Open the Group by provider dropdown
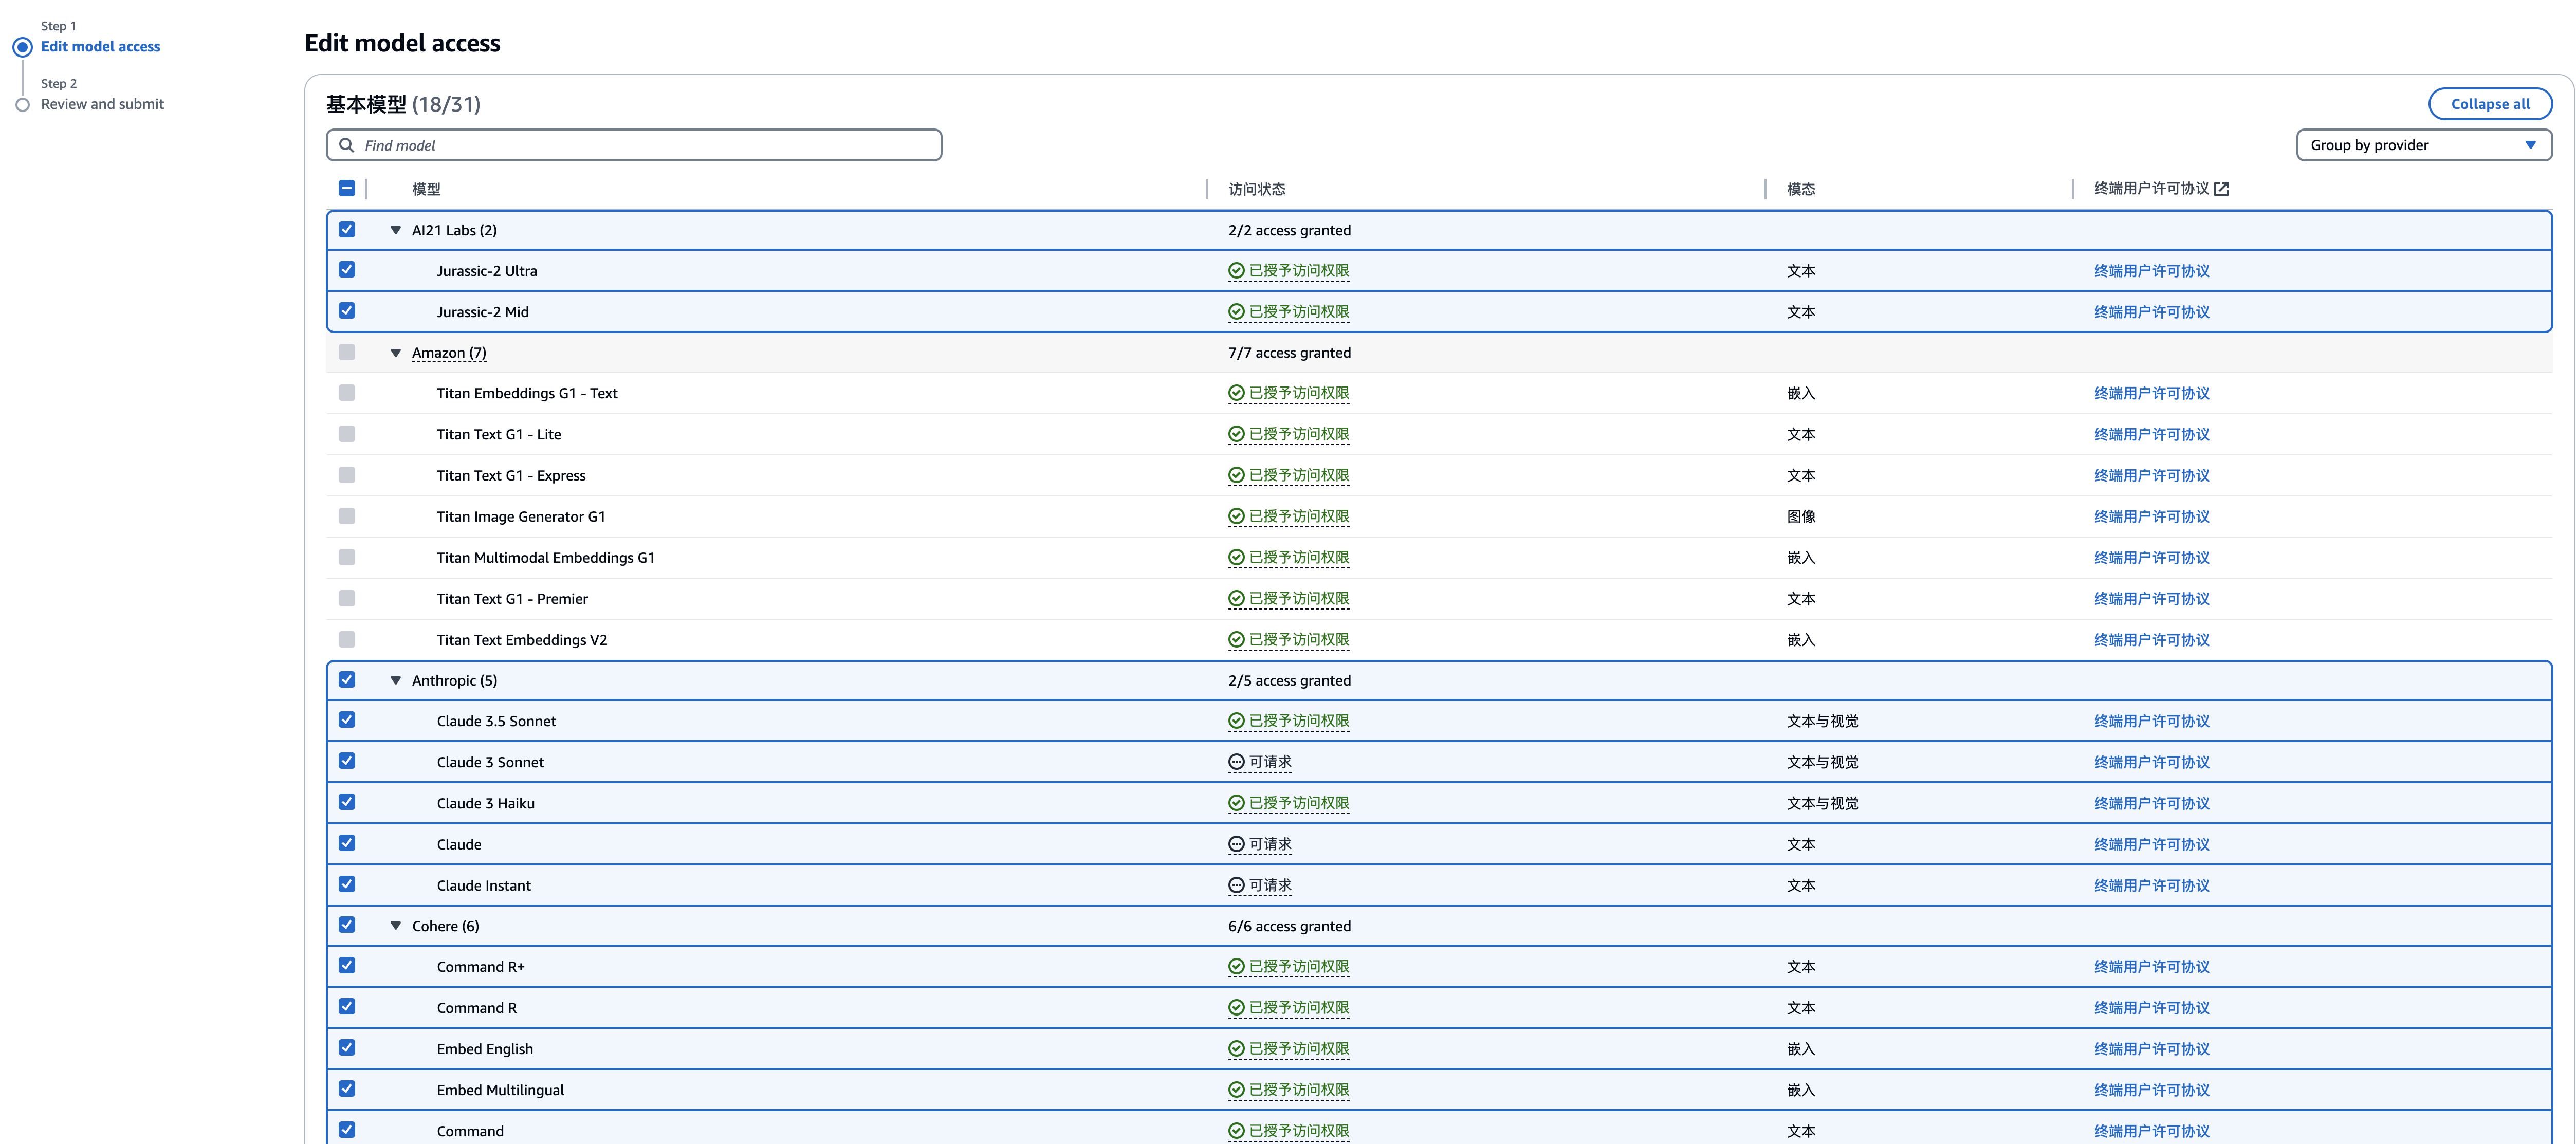 (2423, 145)
